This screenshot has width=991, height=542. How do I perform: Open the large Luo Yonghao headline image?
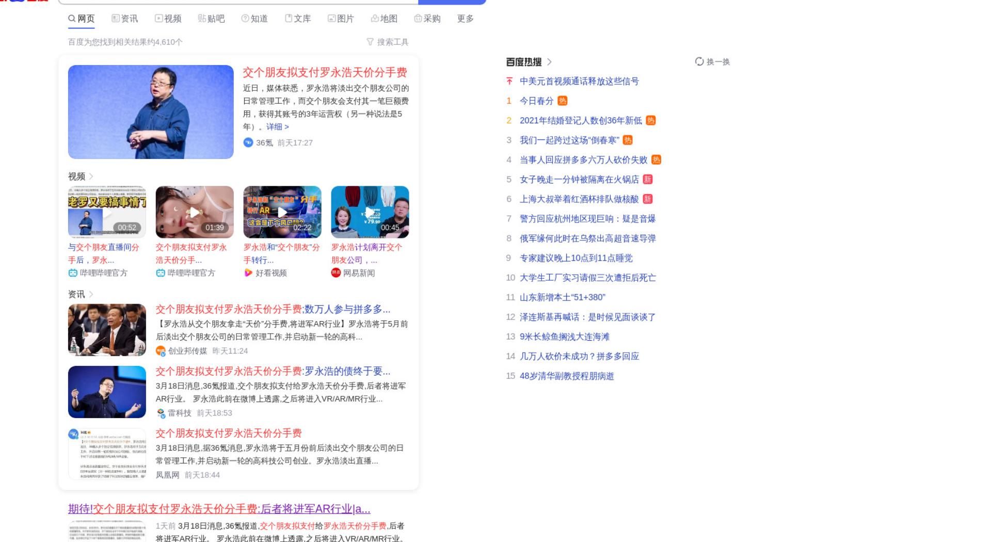[151, 112]
